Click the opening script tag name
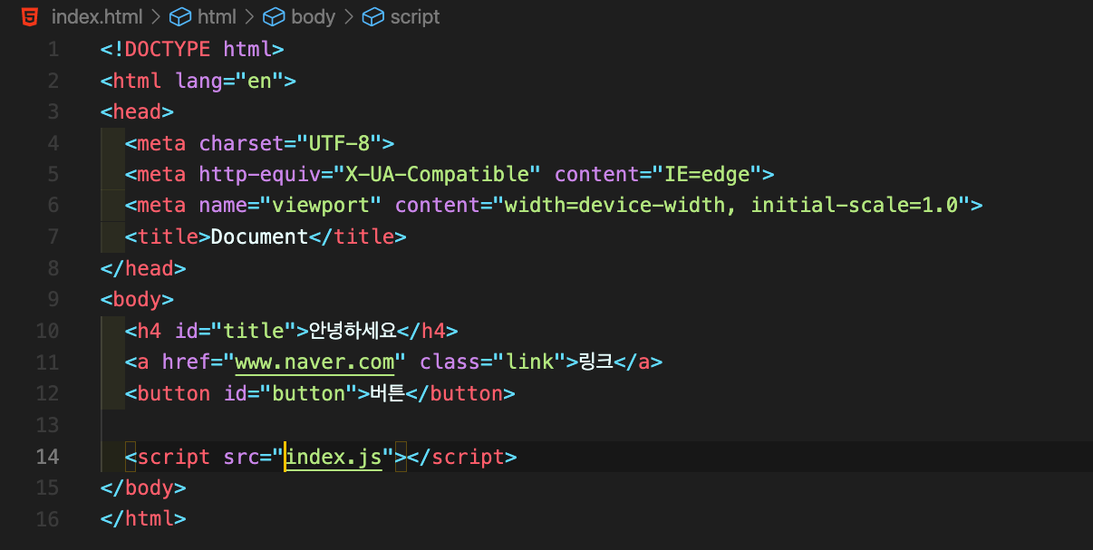The width and height of the screenshot is (1093, 550). click(174, 457)
